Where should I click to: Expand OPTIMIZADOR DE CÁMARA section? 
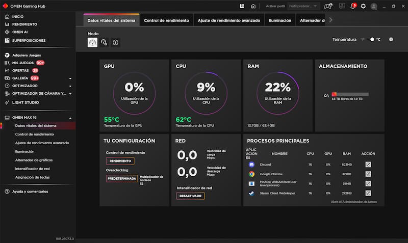coord(70,94)
